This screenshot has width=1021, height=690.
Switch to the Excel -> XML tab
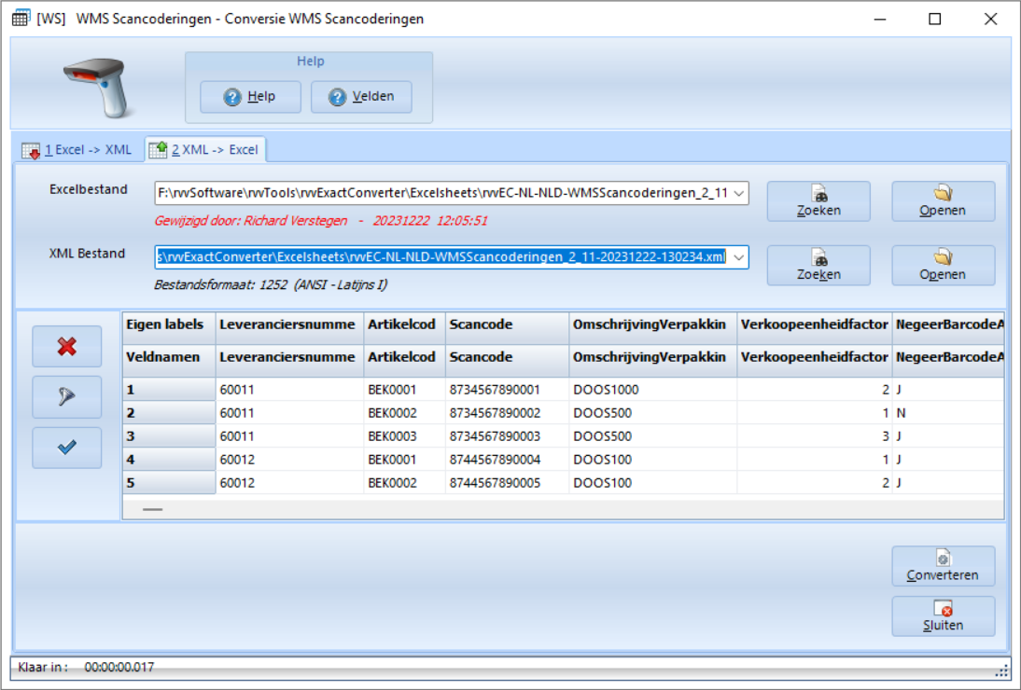pyautogui.click(x=77, y=149)
